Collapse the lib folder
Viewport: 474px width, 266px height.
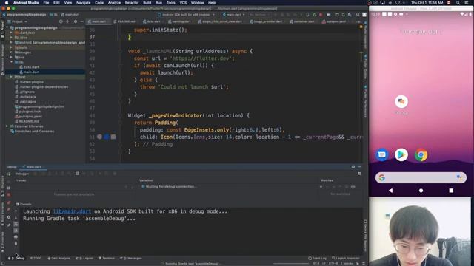[12, 62]
